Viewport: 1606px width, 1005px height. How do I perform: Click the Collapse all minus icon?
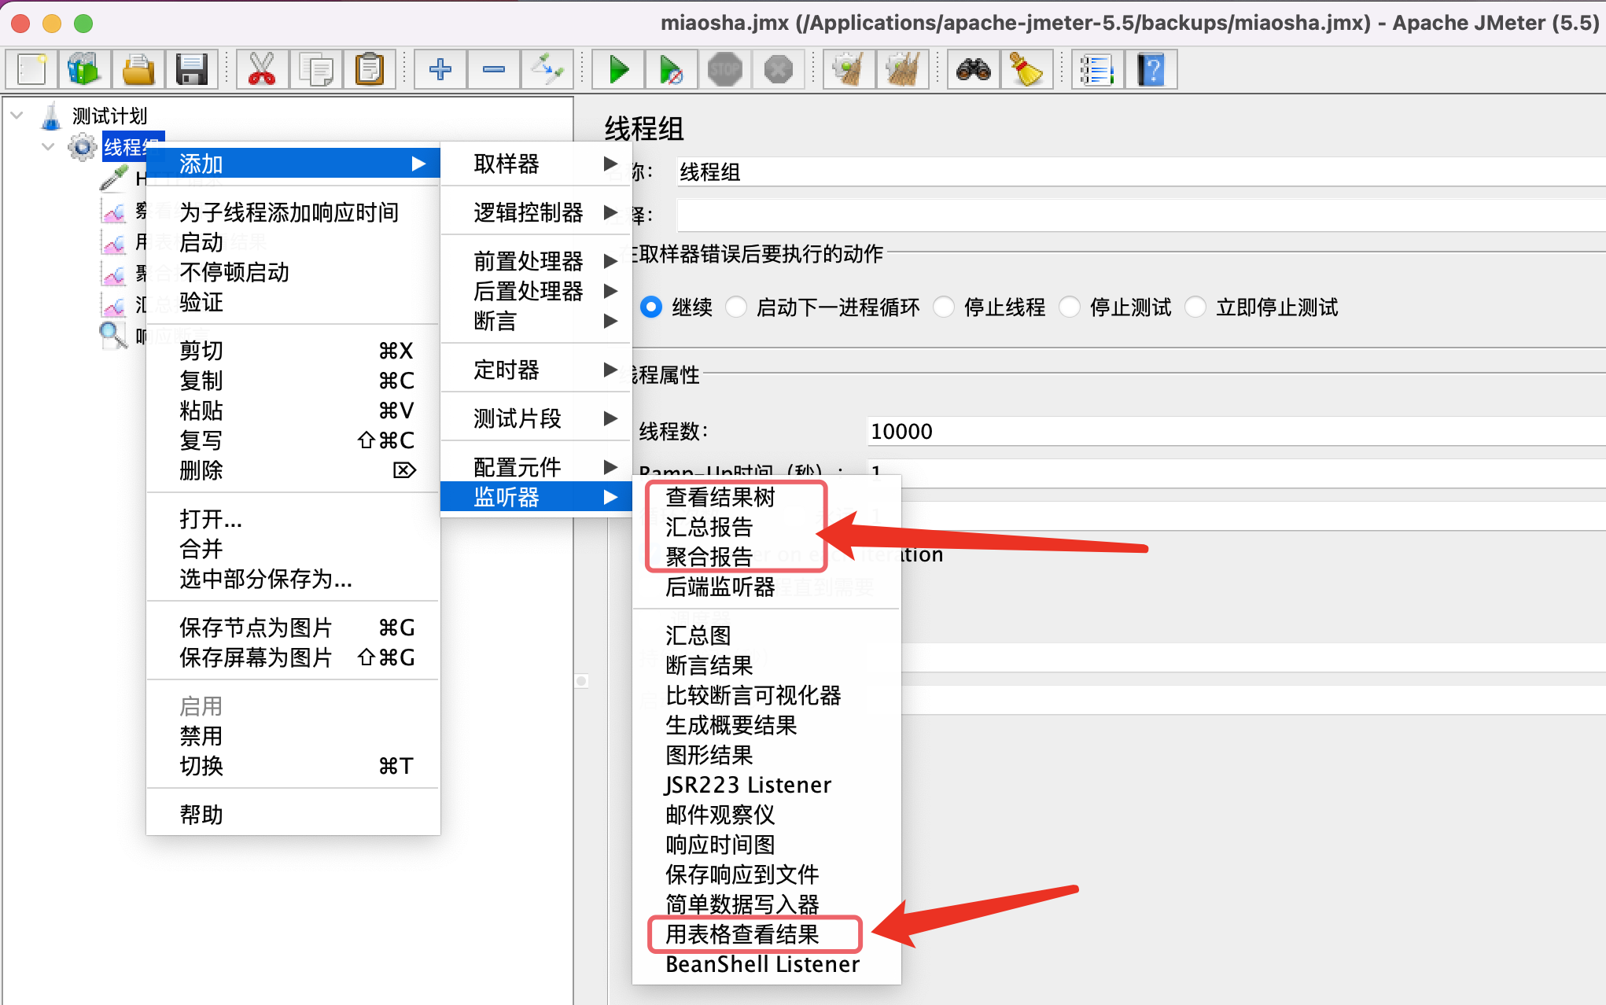(x=493, y=70)
